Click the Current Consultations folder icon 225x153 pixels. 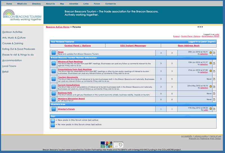(x=53, y=87)
